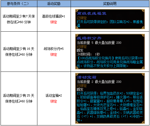
Task: Click the 活动宝箱 tooltip thumbnail
Action: pos(110,98)
